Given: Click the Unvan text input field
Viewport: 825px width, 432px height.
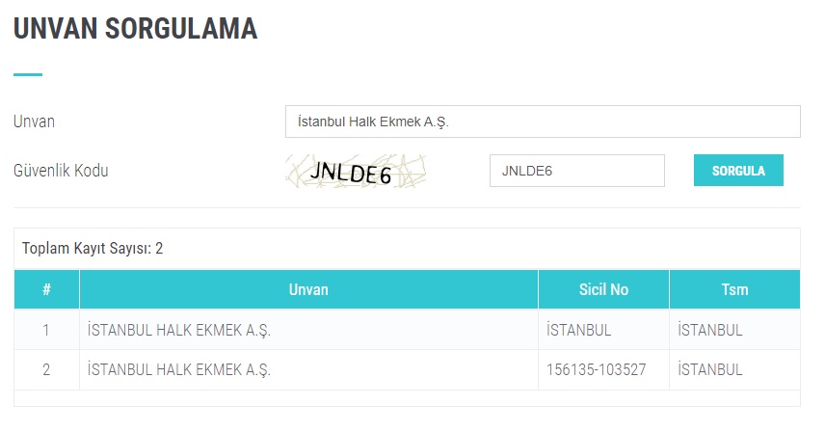Looking at the screenshot, I should click(x=543, y=122).
